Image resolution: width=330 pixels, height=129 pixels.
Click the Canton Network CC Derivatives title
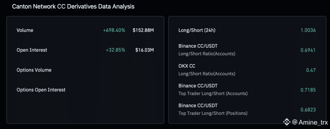(73, 7)
